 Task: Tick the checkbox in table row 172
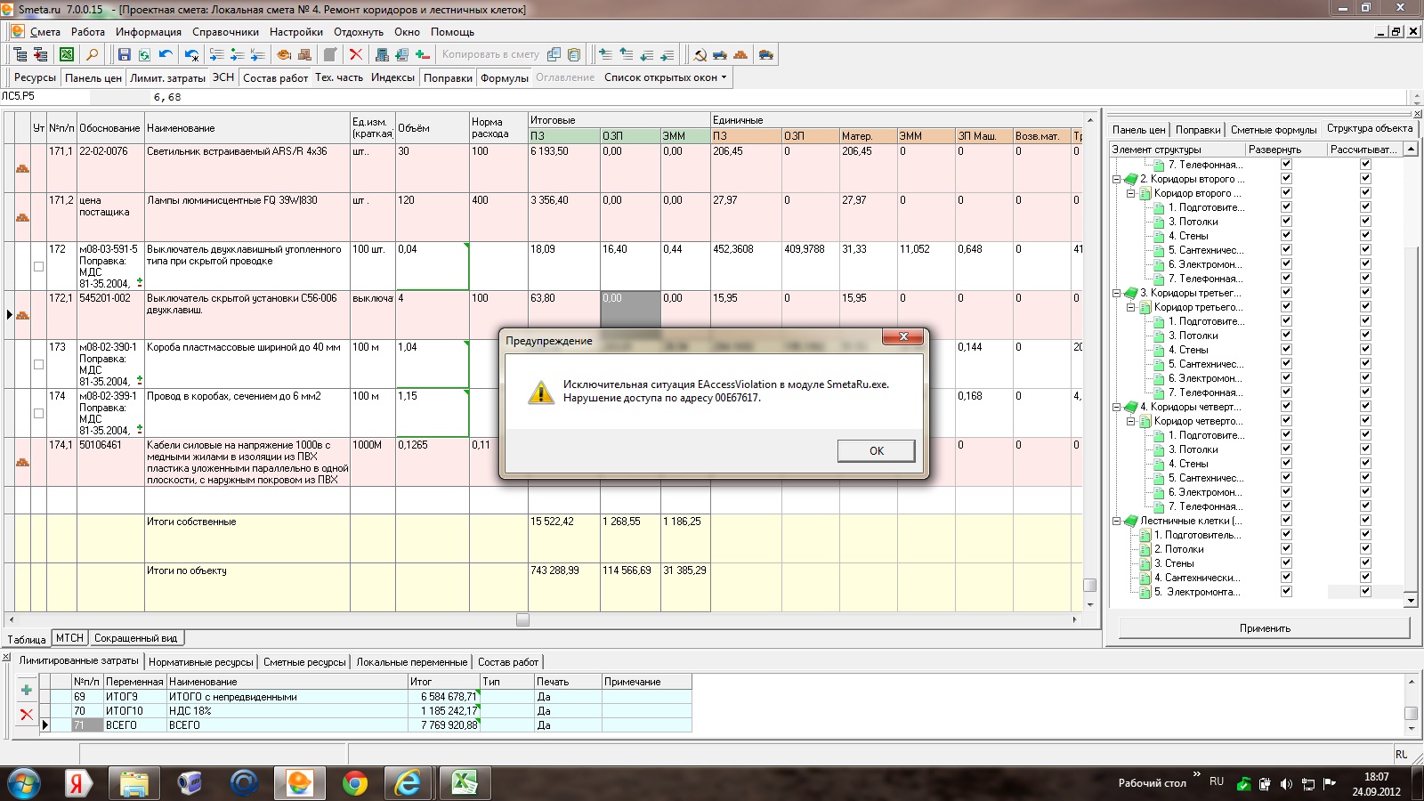pyautogui.click(x=38, y=266)
